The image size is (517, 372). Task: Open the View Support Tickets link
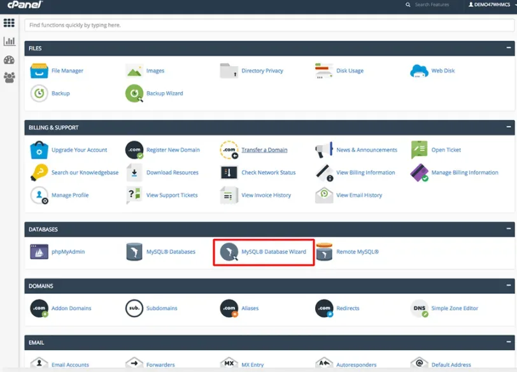pyautogui.click(x=172, y=195)
